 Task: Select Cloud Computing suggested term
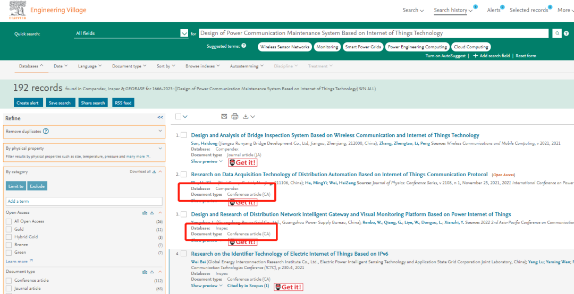[x=471, y=47]
